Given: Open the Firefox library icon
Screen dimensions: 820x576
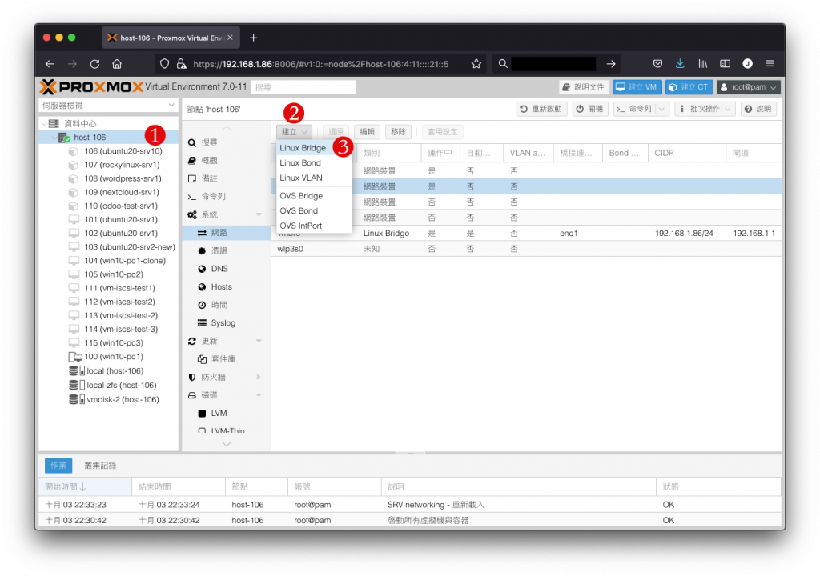Looking at the screenshot, I should click(703, 64).
